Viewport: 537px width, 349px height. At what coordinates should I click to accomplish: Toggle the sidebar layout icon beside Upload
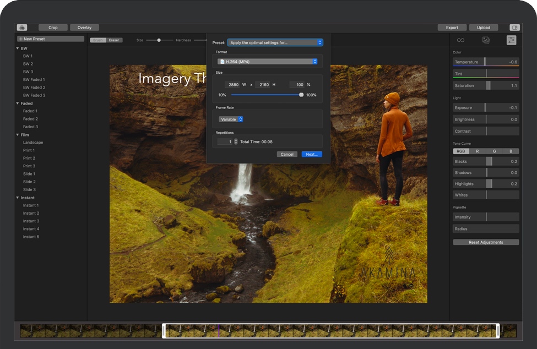click(x=514, y=28)
